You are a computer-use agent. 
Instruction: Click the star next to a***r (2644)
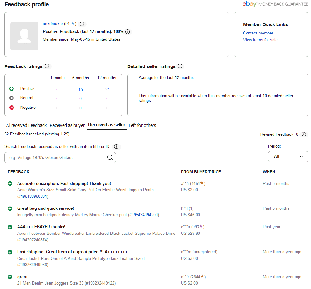pyautogui.click(x=202, y=276)
